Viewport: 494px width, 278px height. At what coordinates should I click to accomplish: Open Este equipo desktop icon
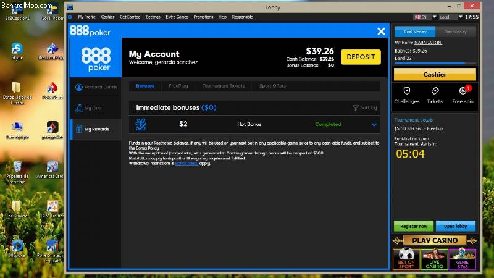(17, 130)
